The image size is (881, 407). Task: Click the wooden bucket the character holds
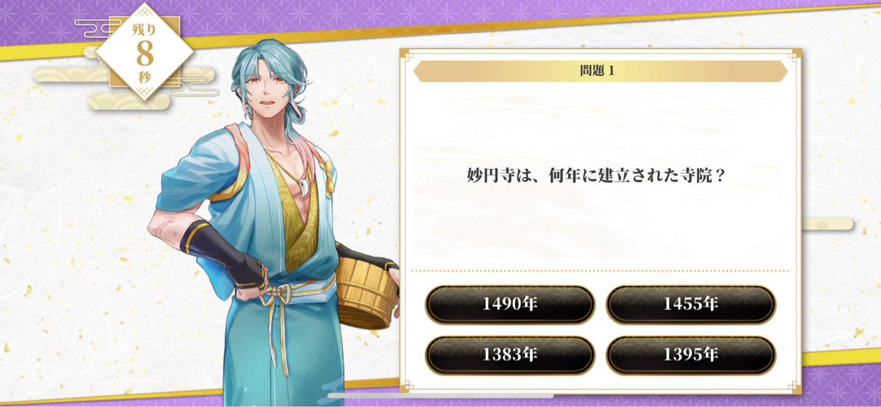click(x=365, y=284)
